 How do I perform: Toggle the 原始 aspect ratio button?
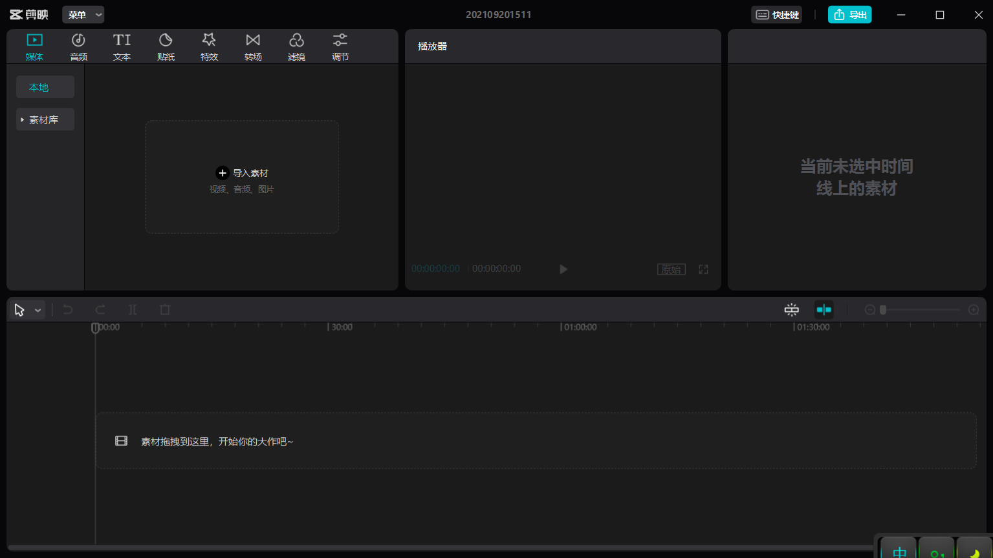(671, 269)
